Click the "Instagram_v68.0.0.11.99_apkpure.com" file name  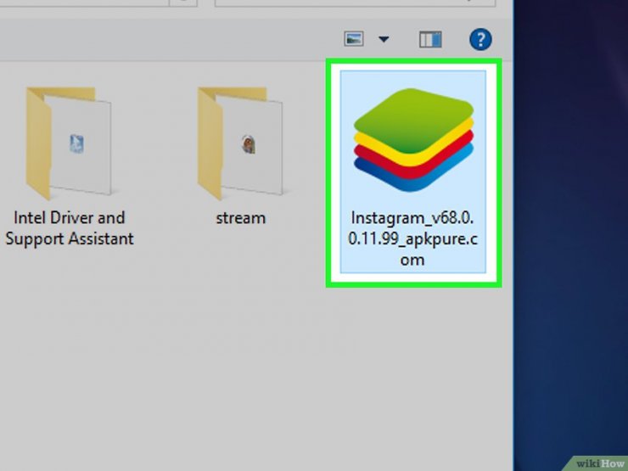(x=413, y=238)
